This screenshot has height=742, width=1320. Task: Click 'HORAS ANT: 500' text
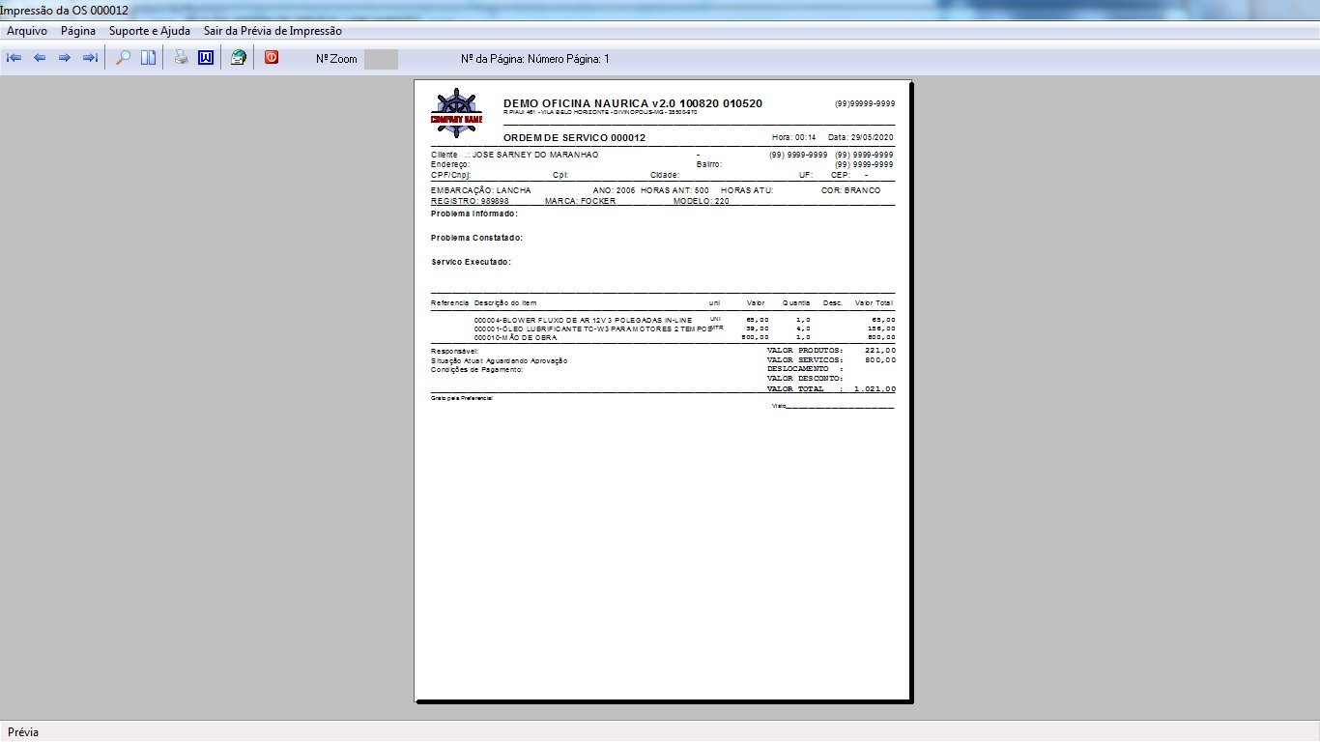[x=674, y=190]
